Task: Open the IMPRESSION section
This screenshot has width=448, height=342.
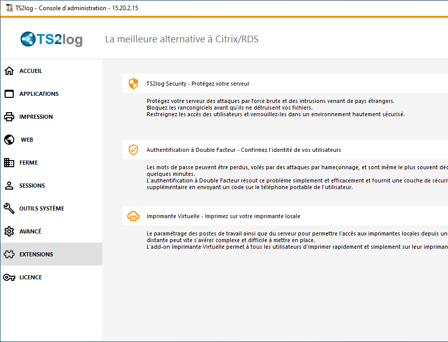Action: click(51, 117)
